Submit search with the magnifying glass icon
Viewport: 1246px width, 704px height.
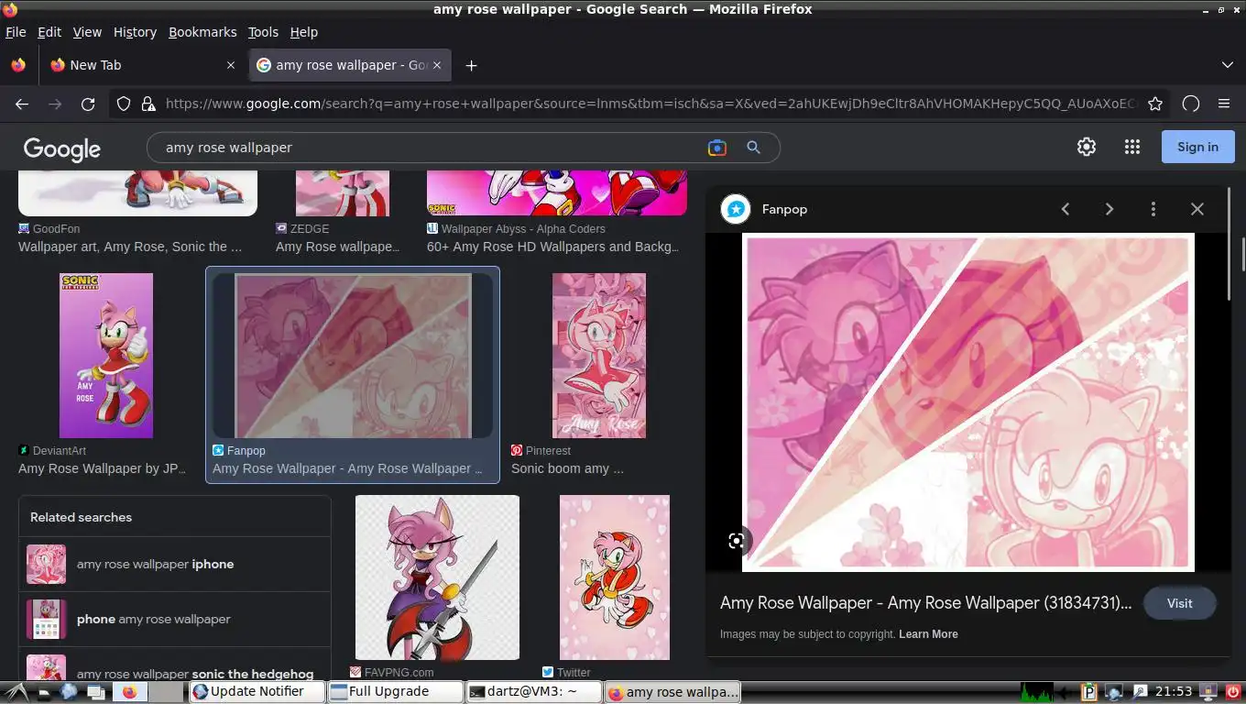[753, 148]
